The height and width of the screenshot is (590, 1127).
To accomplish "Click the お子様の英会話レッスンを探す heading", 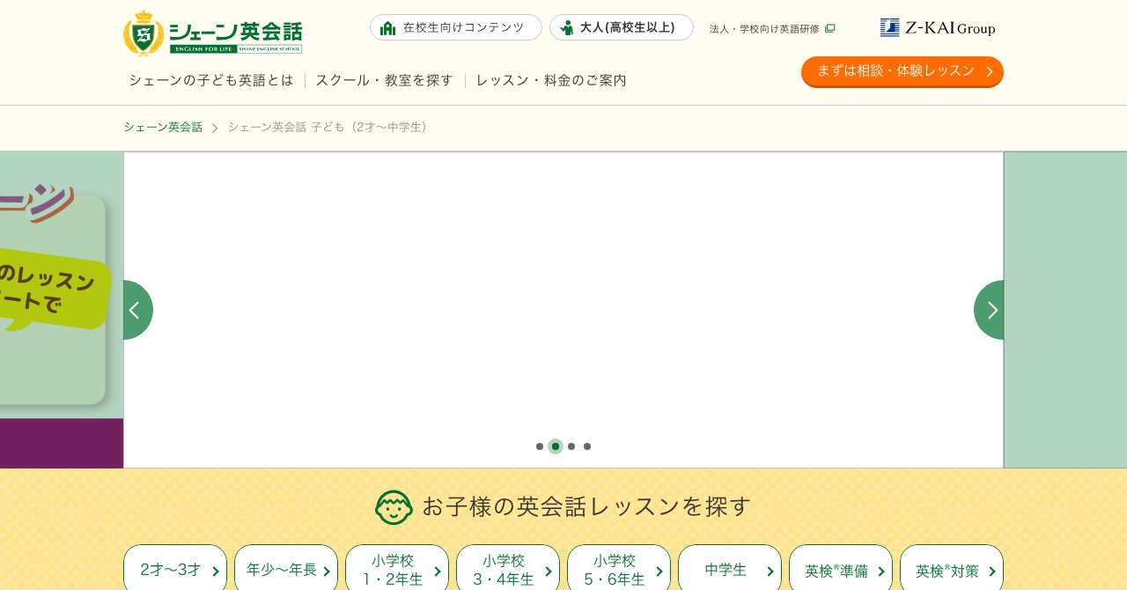I will coord(586,506).
